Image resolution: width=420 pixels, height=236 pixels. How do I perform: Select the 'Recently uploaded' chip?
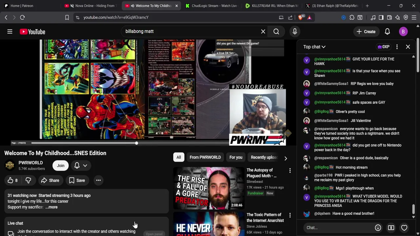(264, 157)
